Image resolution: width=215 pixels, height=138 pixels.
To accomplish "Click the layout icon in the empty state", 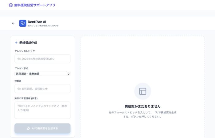I will tap(143, 91).
